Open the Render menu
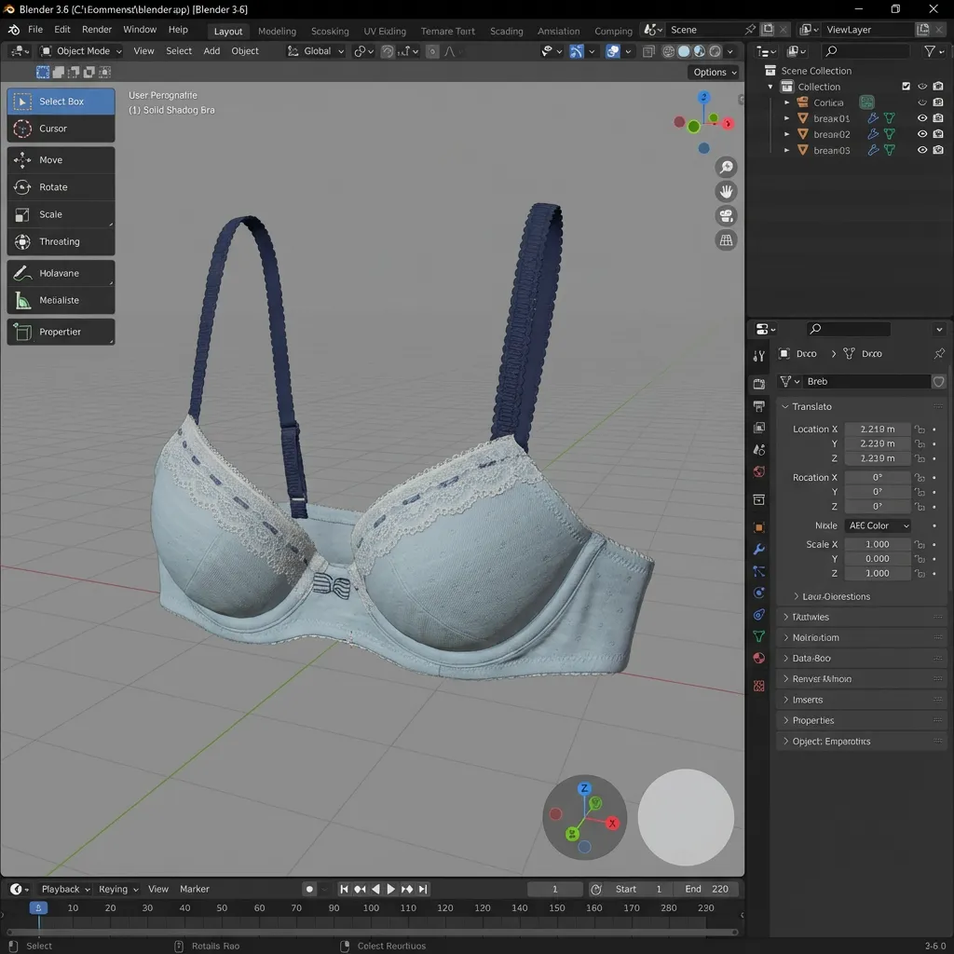The width and height of the screenshot is (954, 954). [x=97, y=29]
